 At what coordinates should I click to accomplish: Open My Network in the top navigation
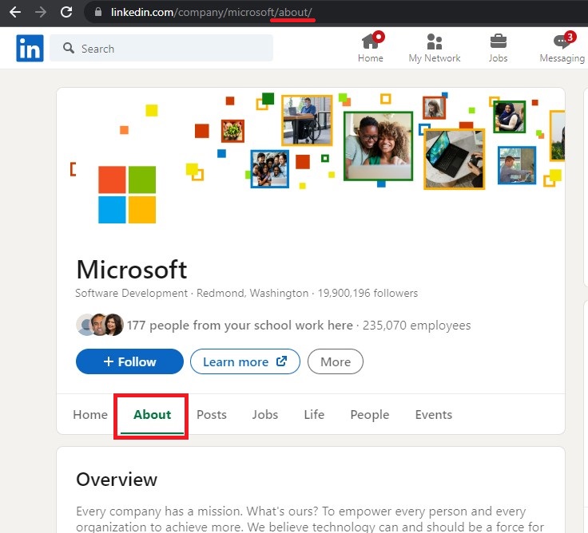coord(435,48)
